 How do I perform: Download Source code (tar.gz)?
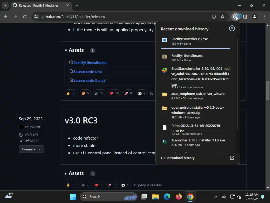coord(90,80)
